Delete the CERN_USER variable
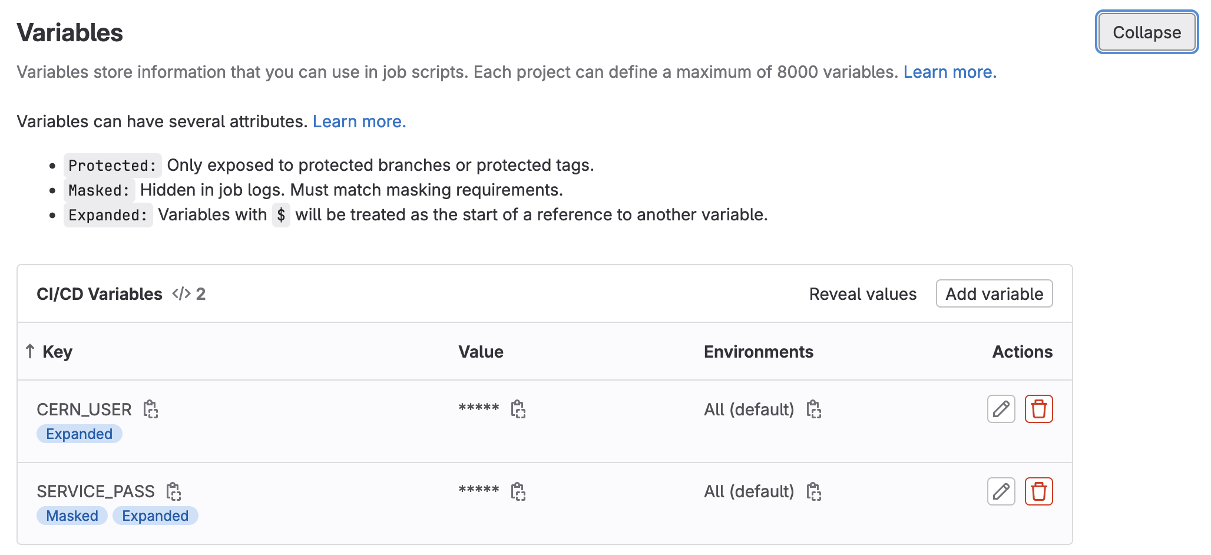This screenshot has width=1211, height=555. (1039, 409)
